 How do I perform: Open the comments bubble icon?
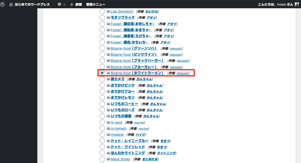59,4
